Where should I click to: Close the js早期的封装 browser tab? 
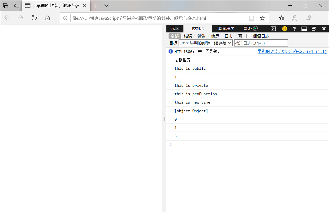click(x=85, y=6)
